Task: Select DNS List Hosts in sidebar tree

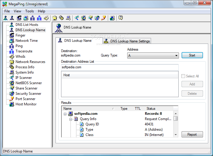Action: [27, 25]
